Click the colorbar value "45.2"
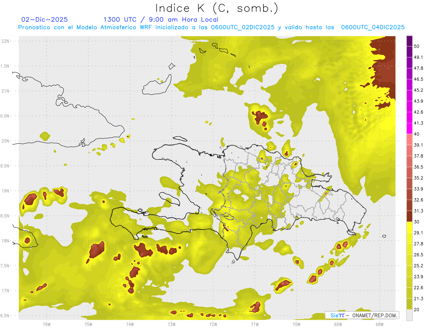 click(419, 90)
